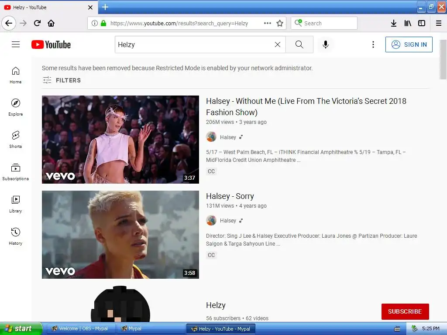The image size is (447, 335).
Task: Start voice search with microphone
Action: [326, 44]
